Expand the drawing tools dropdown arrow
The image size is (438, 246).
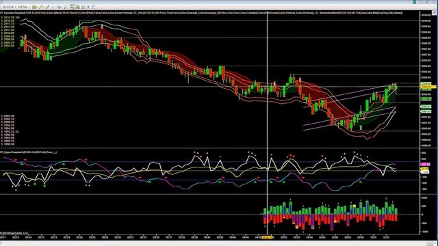click(44, 7)
